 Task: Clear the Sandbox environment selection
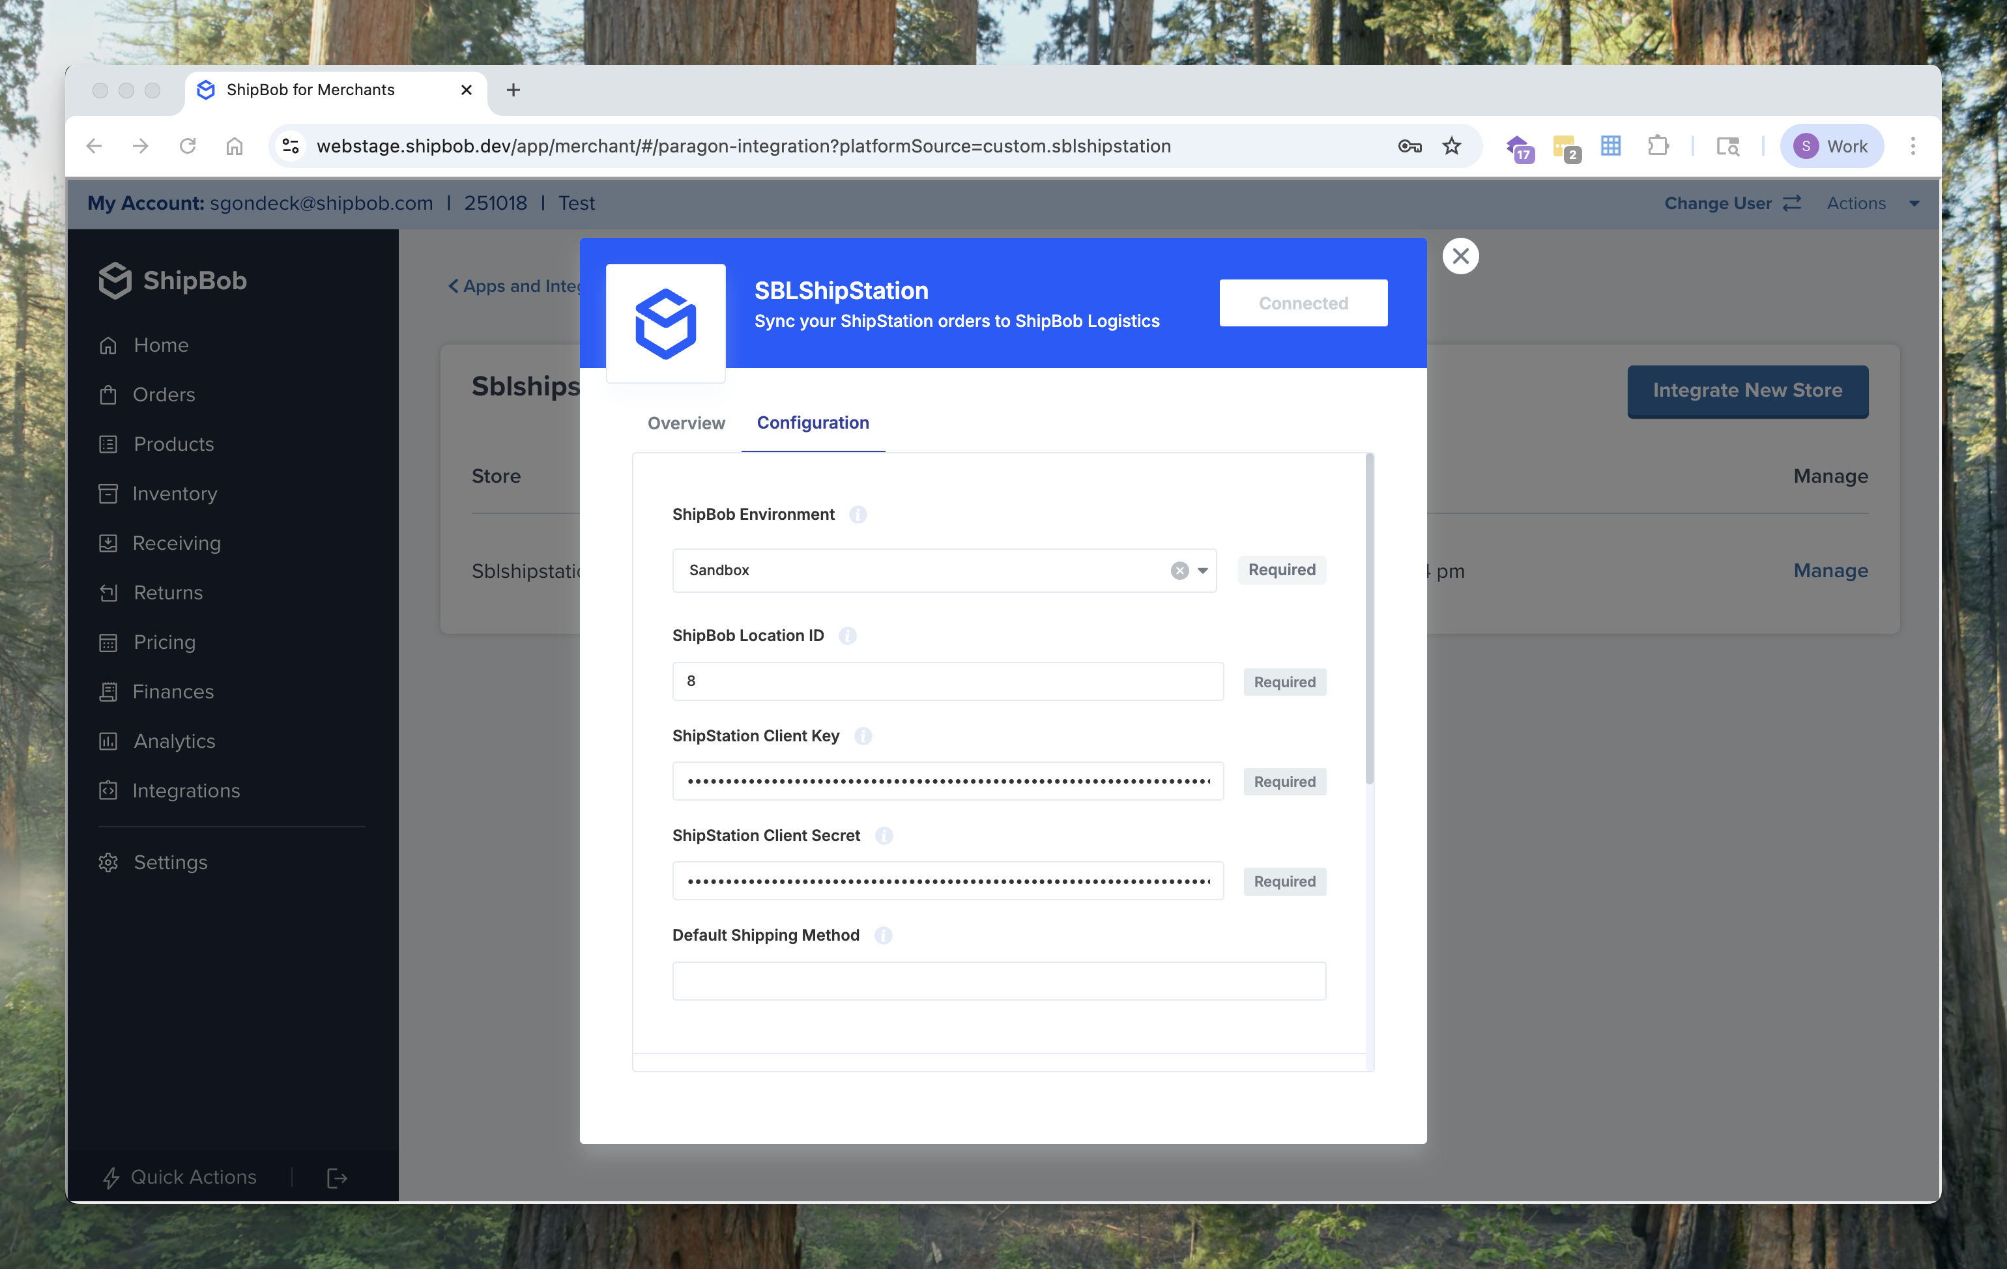[1179, 571]
